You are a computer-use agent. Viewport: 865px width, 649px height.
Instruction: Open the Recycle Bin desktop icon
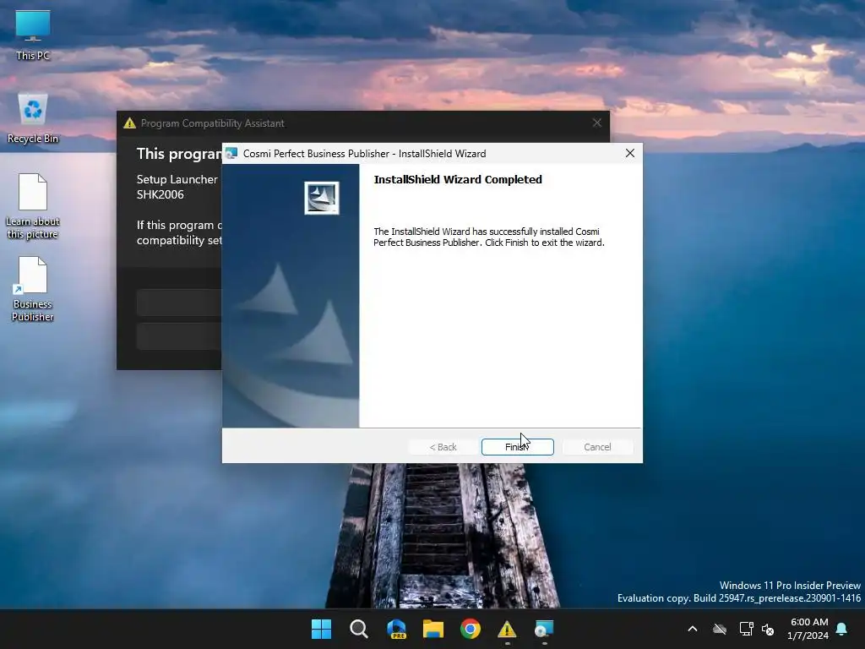click(33, 118)
